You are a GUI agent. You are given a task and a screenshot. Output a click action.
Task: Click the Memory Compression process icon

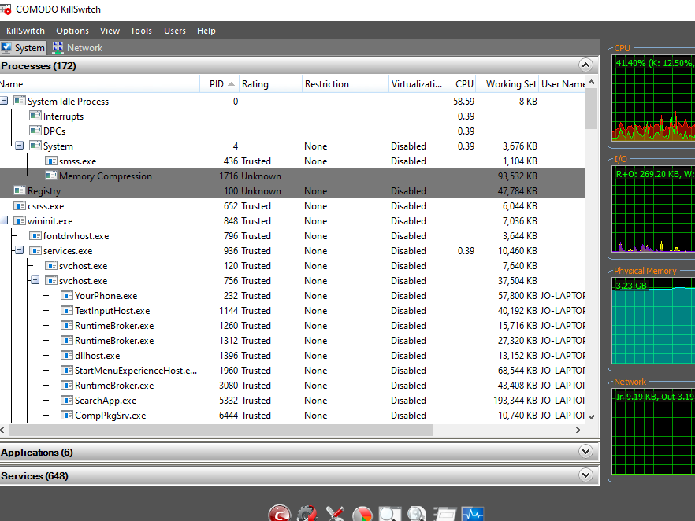tap(51, 176)
